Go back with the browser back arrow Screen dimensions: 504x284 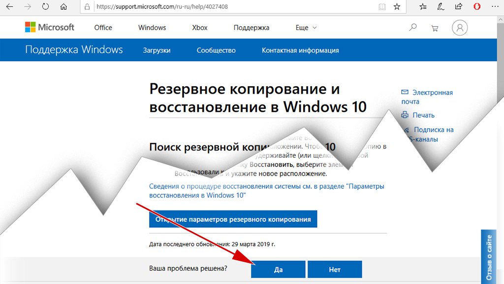[10, 6]
